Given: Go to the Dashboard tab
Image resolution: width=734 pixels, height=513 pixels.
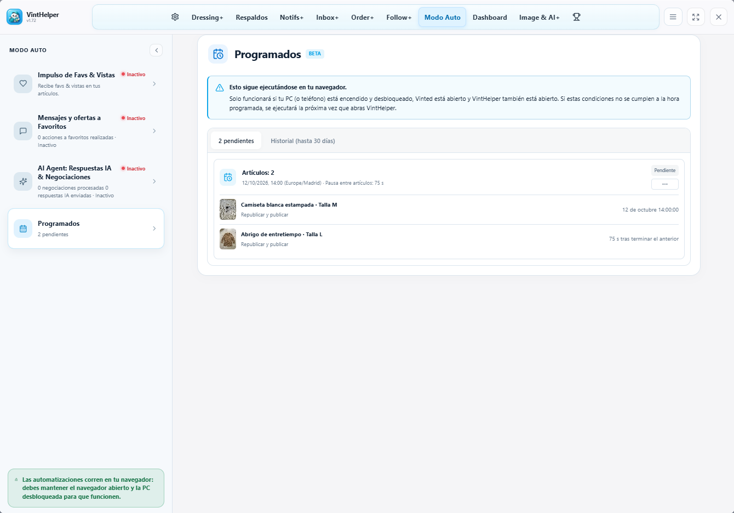Looking at the screenshot, I should (490, 18).
